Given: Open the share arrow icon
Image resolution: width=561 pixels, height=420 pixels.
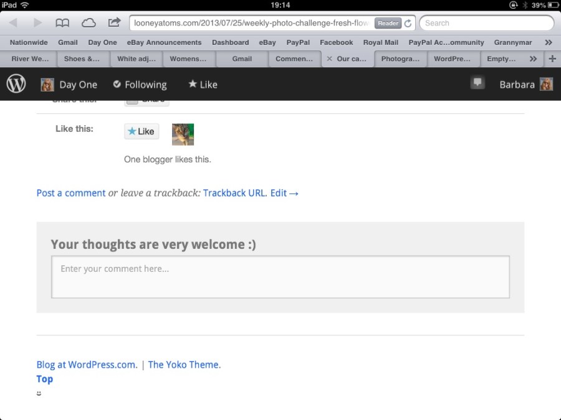Looking at the screenshot, I should coord(114,22).
